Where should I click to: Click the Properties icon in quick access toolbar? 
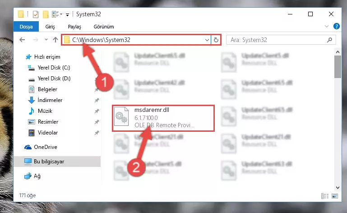point(35,14)
